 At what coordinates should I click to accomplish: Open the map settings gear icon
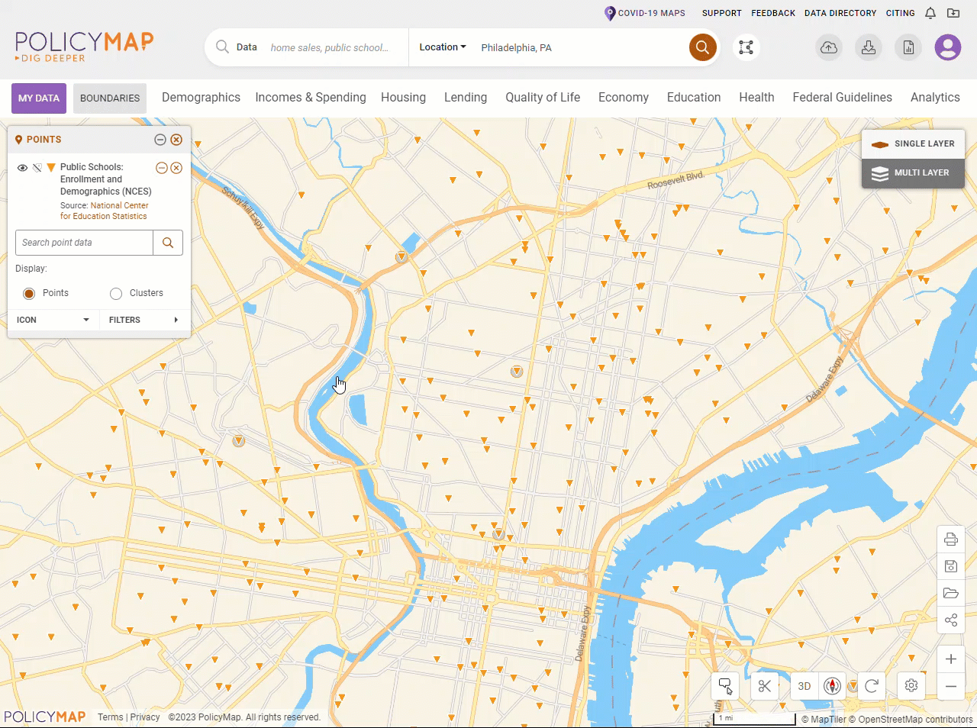tap(911, 686)
